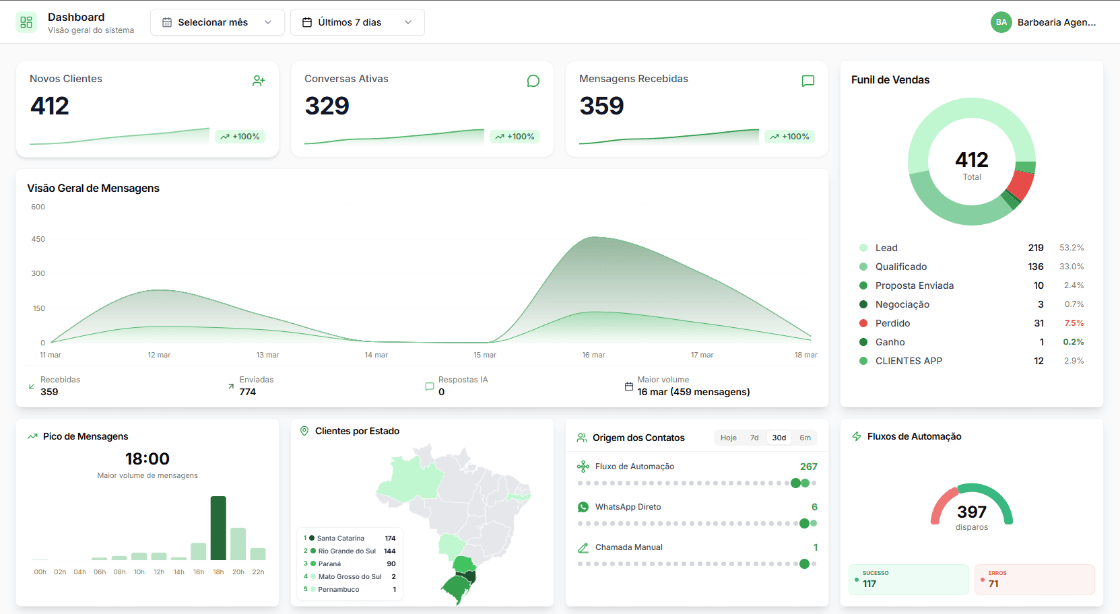Screen dimensions: 1120x614
Task: Enable the 7d filter in Origem dos Contatos
Action: (754, 437)
